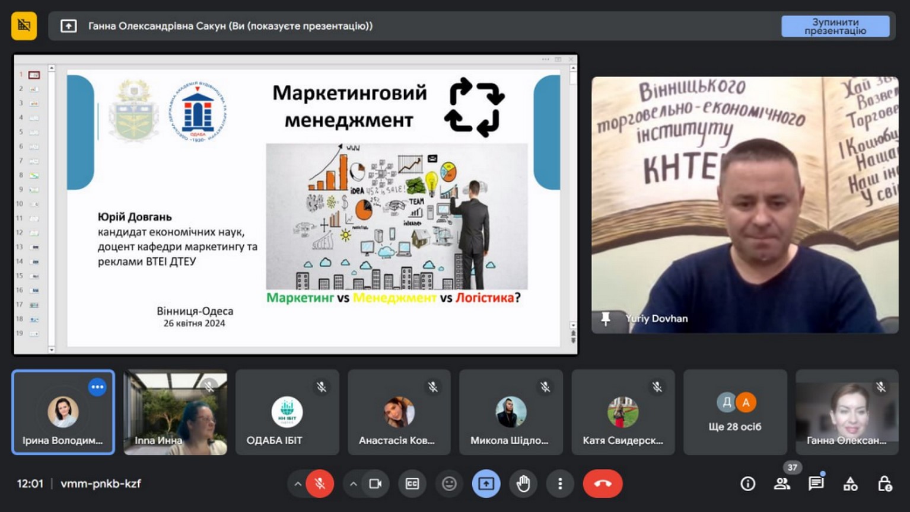910x512 pixels.
Task: Open host controls lock icon
Action: pos(884,484)
